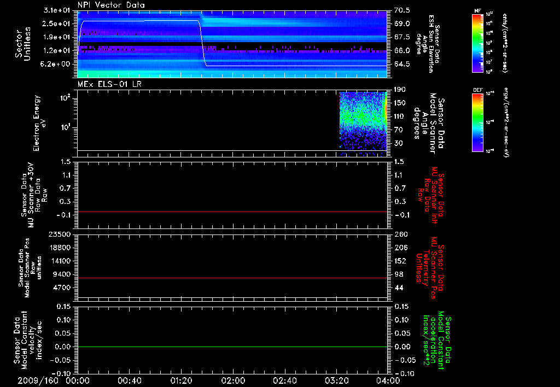Click the 02:00 time axis label
Viewport: 560px width, 387px height.
[x=233, y=380]
